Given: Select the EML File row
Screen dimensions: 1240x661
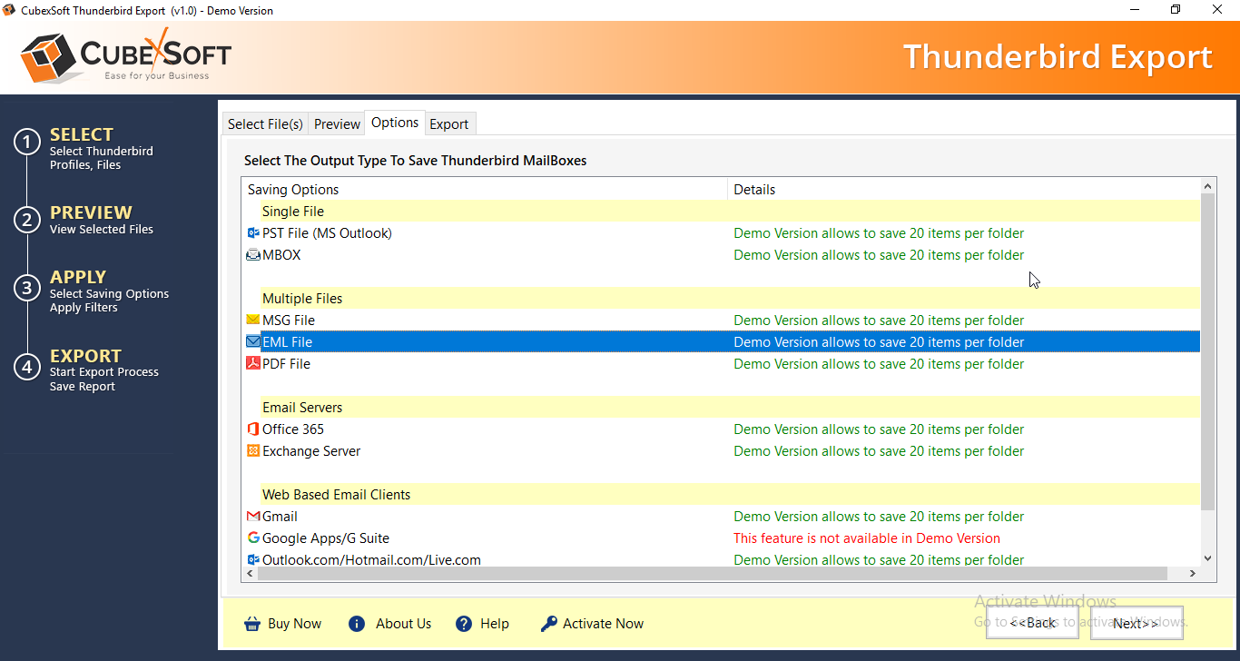Looking at the screenshot, I should (722, 342).
